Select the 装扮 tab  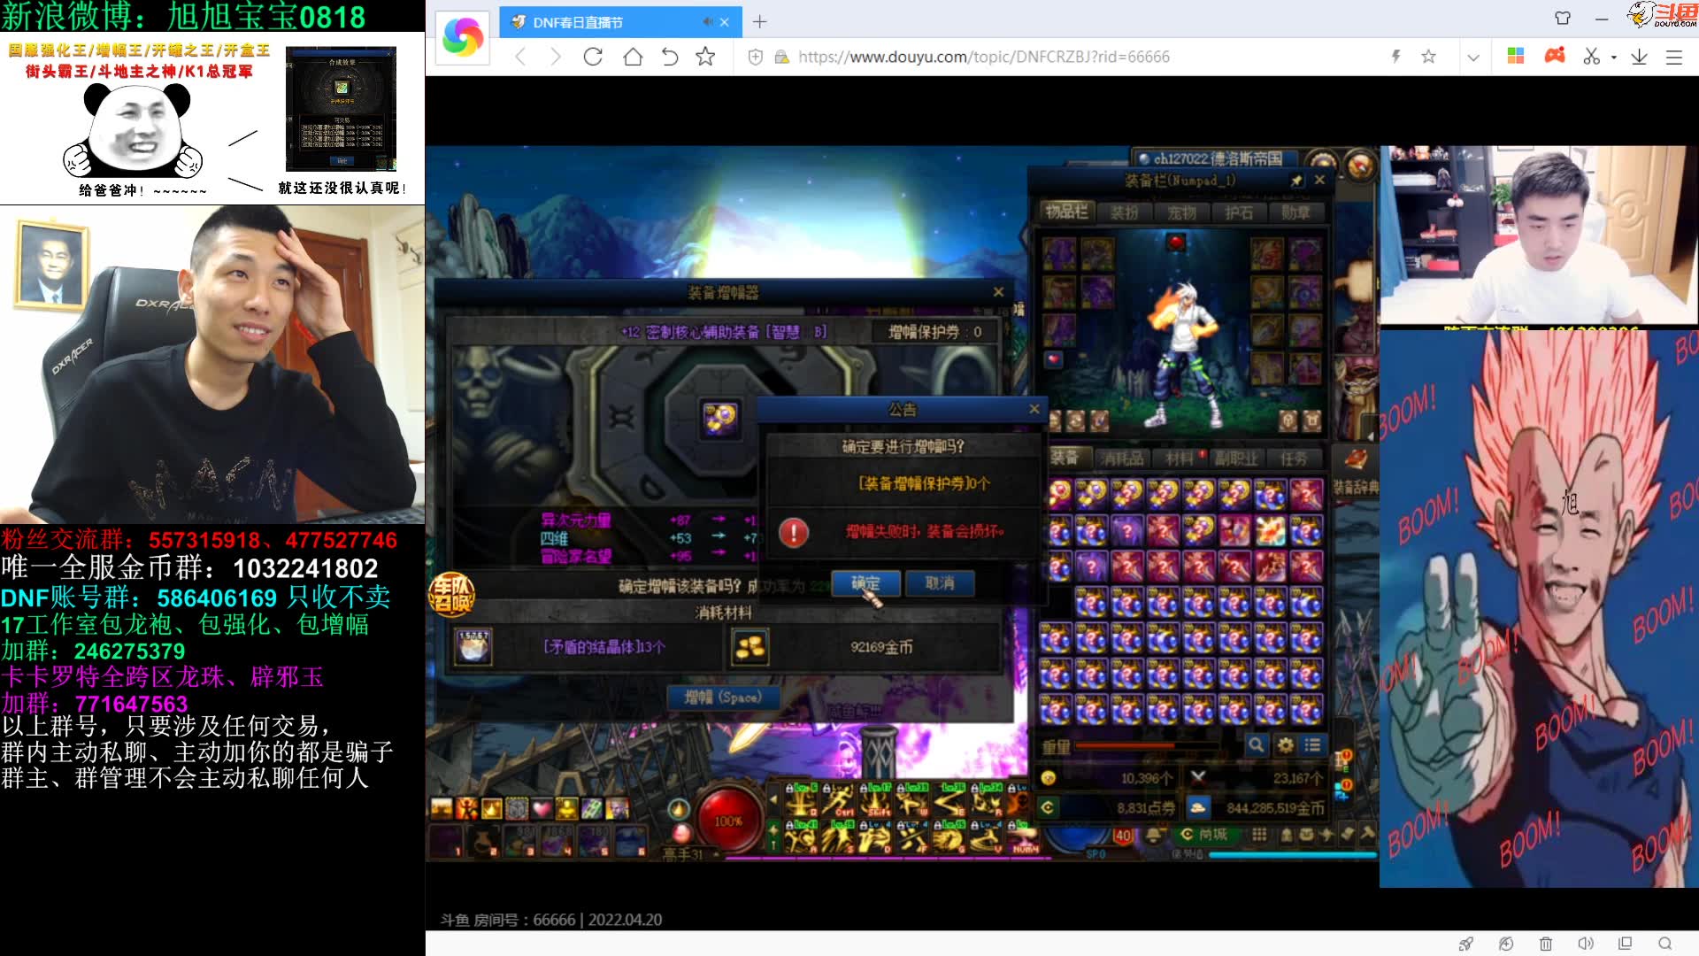click(1124, 212)
